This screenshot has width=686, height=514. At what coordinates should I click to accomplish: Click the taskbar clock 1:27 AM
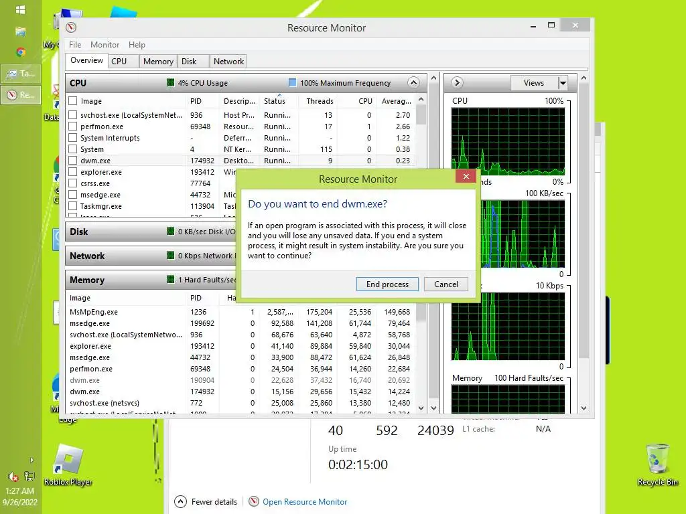coord(19,491)
